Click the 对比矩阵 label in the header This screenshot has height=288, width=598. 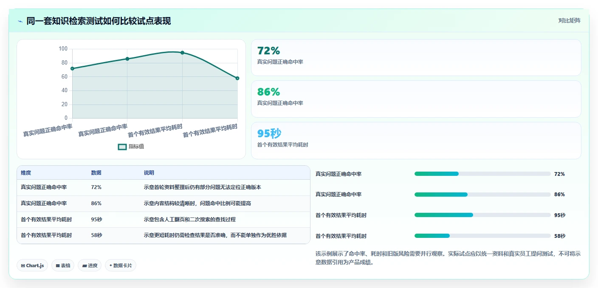(x=569, y=20)
